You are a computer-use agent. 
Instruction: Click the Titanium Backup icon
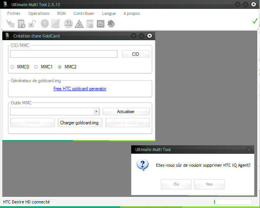pos(68,24)
